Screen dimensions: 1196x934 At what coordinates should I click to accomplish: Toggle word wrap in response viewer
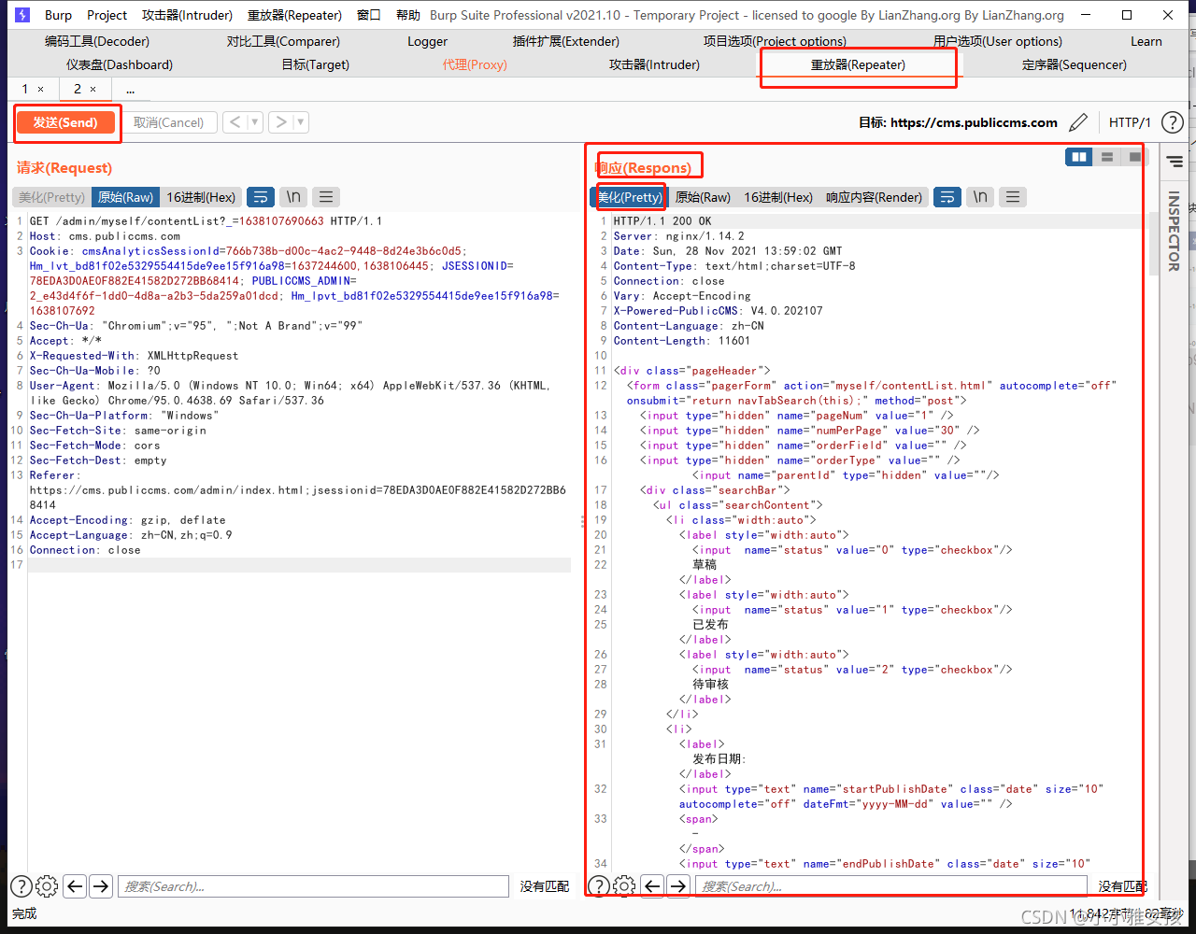(947, 197)
